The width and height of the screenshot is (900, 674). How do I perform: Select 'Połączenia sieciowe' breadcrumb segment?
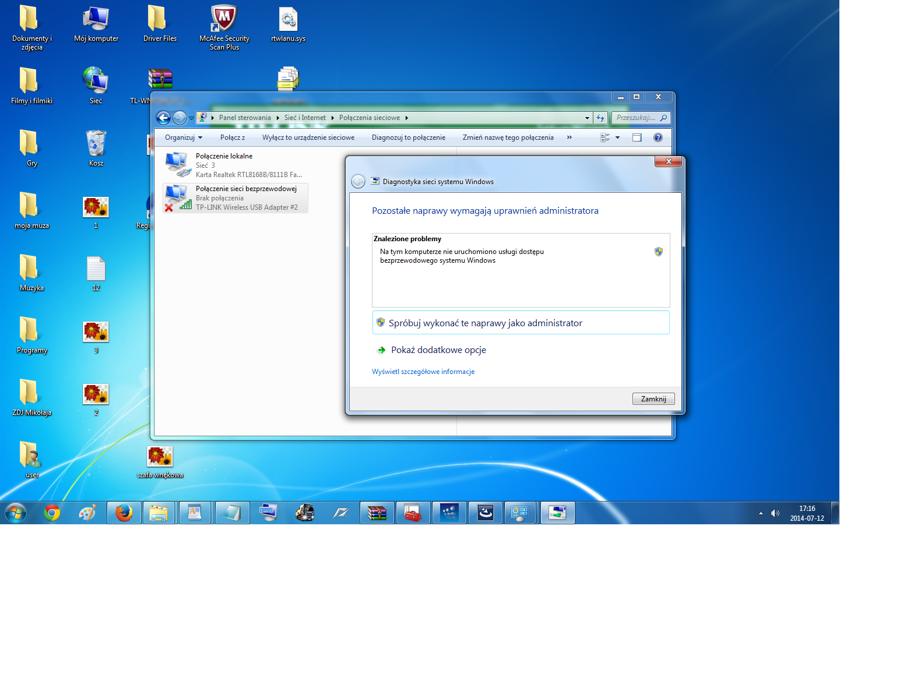pyautogui.click(x=370, y=118)
